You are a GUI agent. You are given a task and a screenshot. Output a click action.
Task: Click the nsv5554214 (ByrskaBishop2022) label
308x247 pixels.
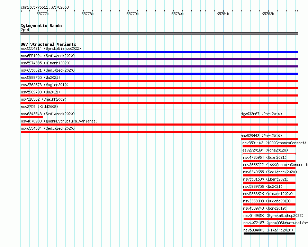click(x=51, y=48)
